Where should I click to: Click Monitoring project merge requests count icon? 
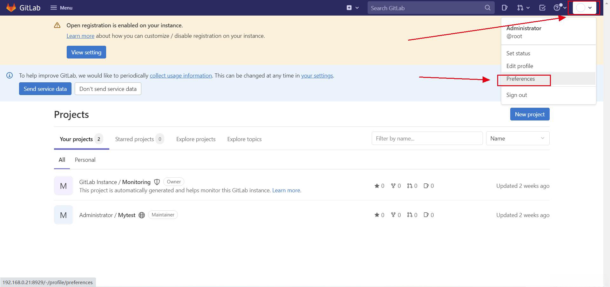coord(410,186)
